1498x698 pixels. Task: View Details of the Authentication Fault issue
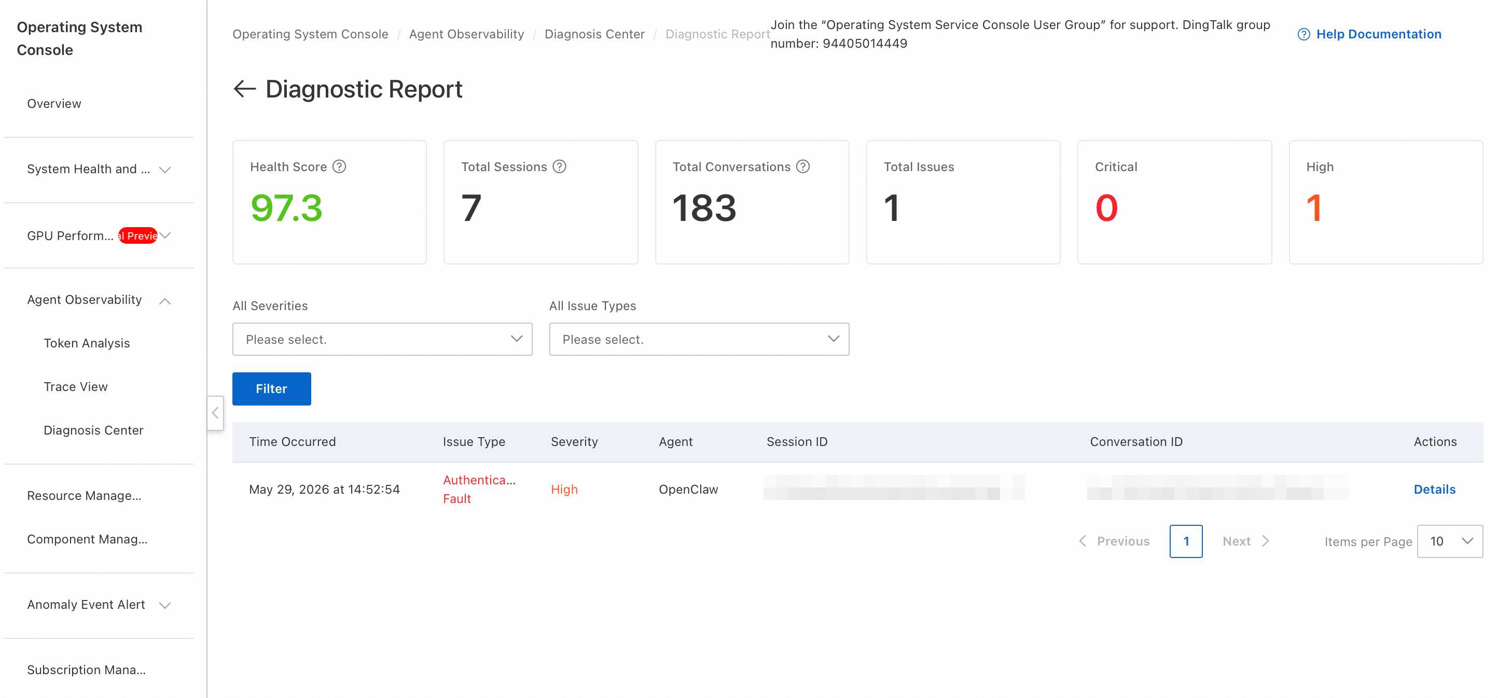click(x=1434, y=490)
